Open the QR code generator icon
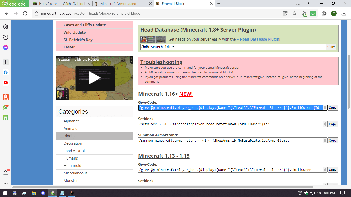 [285, 13]
